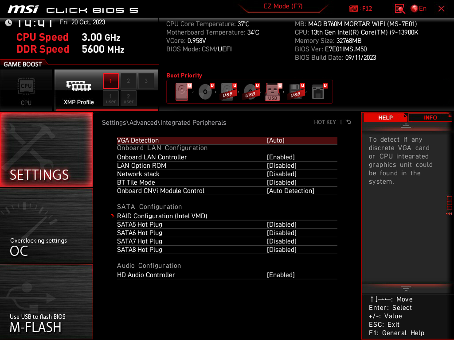This screenshot has height=340, width=454.
Task: Select XMP user profile 1
Action: (x=110, y=98)
